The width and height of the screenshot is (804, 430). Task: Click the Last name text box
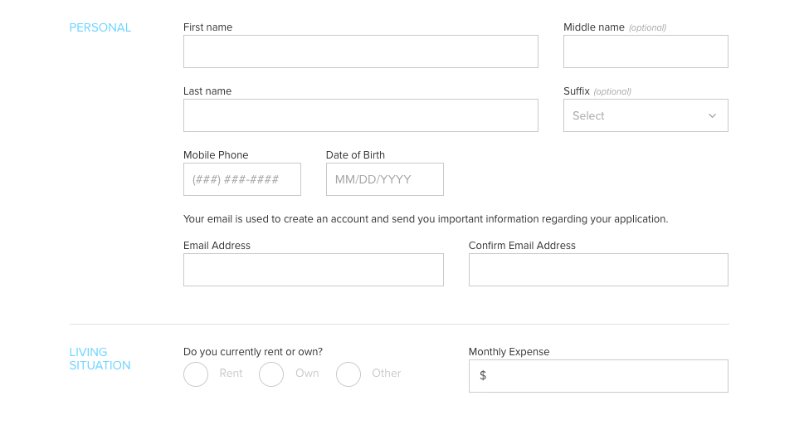coord(360,115)
